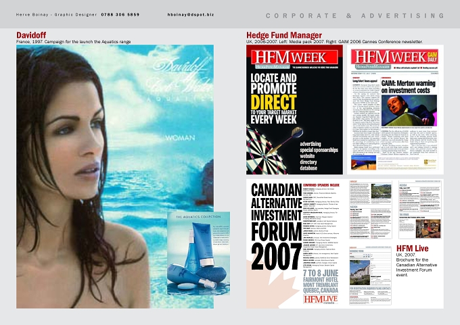Click the 'France, 1997. Campaign' caption line
Image resolution: width=460 pixels, height=325 pixels.
pyautogui.click(x=73, y=42)
